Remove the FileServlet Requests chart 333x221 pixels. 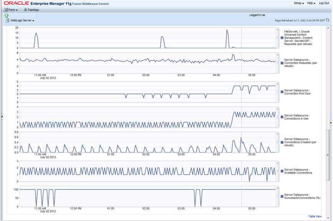[x=277, y=30]
